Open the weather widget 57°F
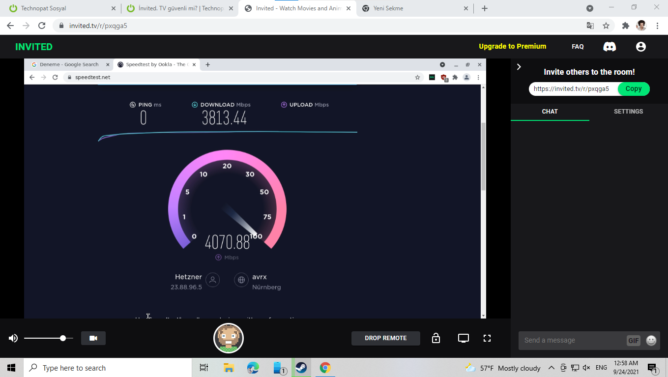Viewport: 668px width, 377px height. (x=503, y=368)
